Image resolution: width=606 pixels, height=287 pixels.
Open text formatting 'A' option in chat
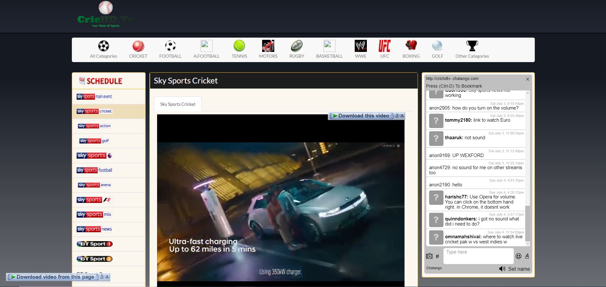pos(527,256)
